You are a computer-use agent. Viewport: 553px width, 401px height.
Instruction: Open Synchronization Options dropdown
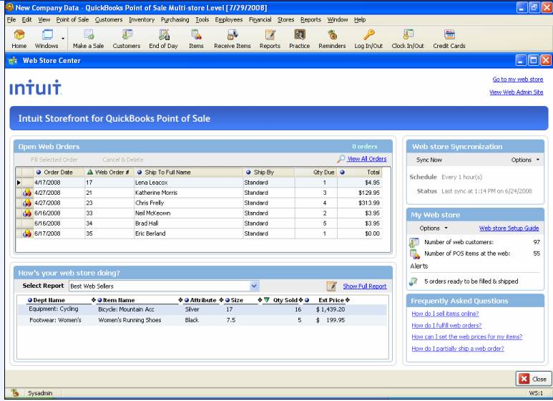point(525,160)
